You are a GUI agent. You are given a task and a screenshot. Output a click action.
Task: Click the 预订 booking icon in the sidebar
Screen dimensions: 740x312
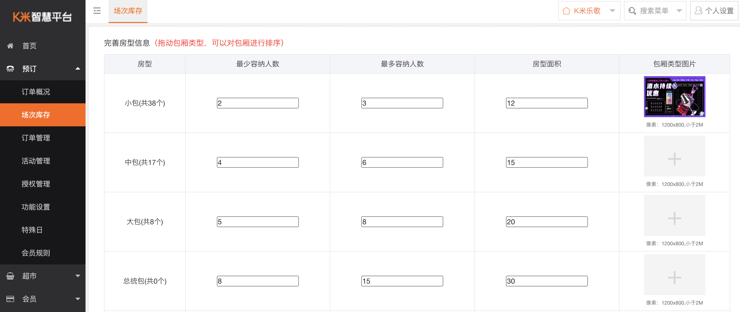10,69
